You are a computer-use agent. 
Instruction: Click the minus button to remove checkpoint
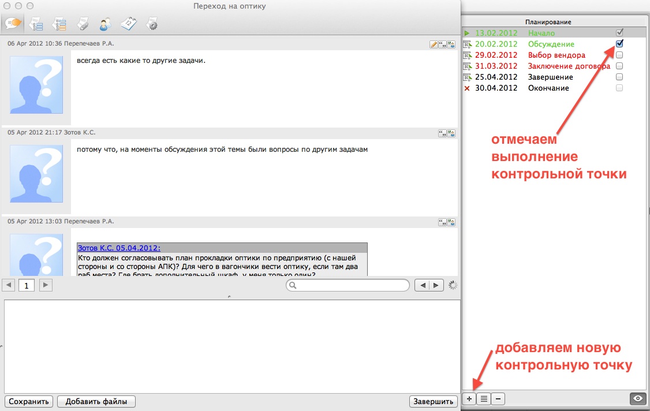[498, 398]
